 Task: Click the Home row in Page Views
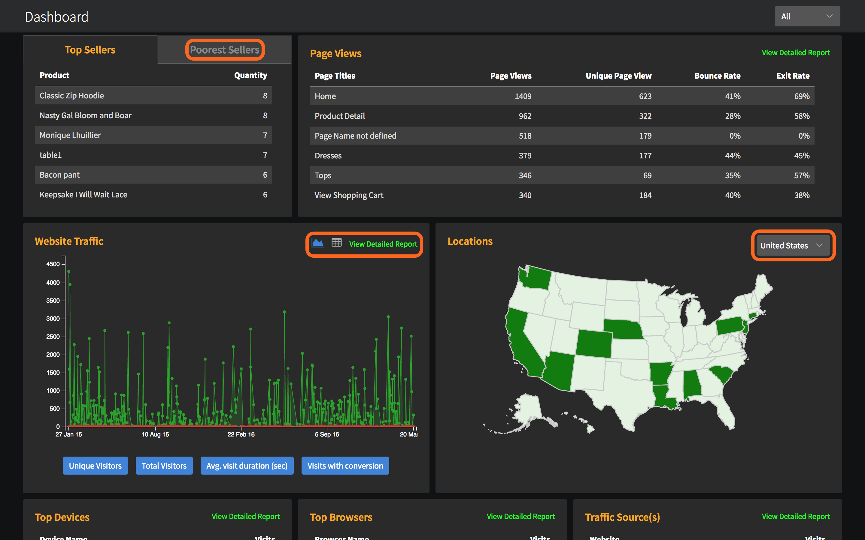562,96
